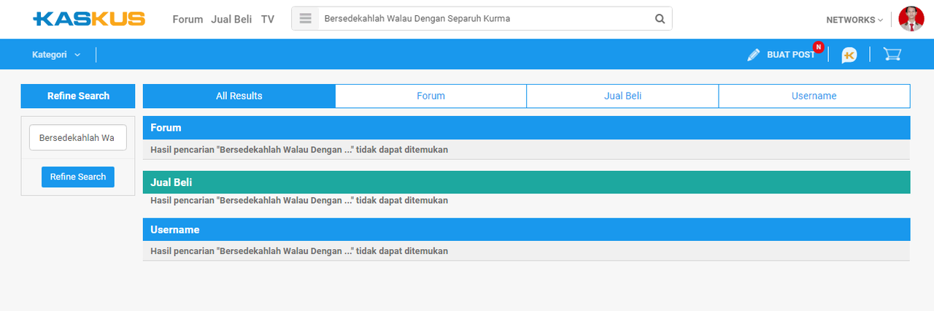934x311 pixels.
Task: Focus the Refine Search text input
Action: pos(78,137)
